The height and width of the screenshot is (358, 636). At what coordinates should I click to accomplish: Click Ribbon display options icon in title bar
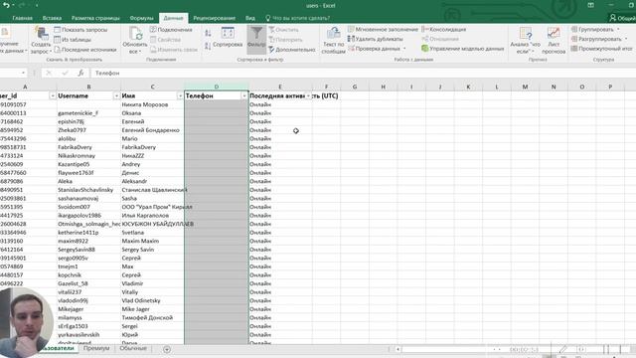pos(590,5)
